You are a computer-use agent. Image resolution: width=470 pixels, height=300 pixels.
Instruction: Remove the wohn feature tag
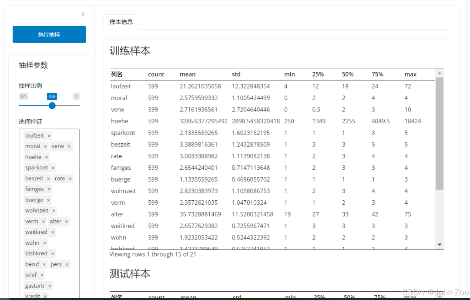tap(44, 243)
